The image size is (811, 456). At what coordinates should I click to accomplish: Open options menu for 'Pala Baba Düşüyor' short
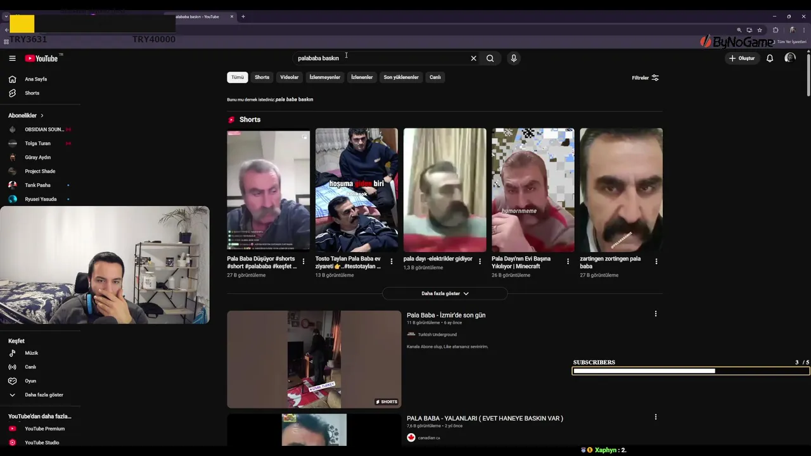[303, 262]
